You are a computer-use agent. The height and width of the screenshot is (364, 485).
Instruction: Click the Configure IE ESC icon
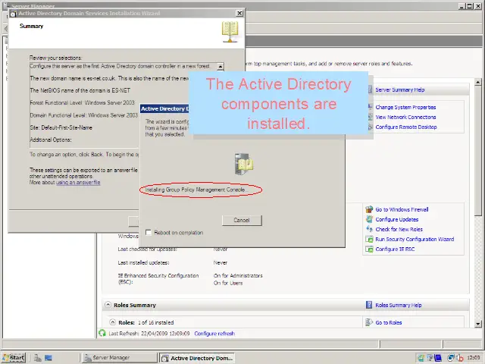pos(369,249)
